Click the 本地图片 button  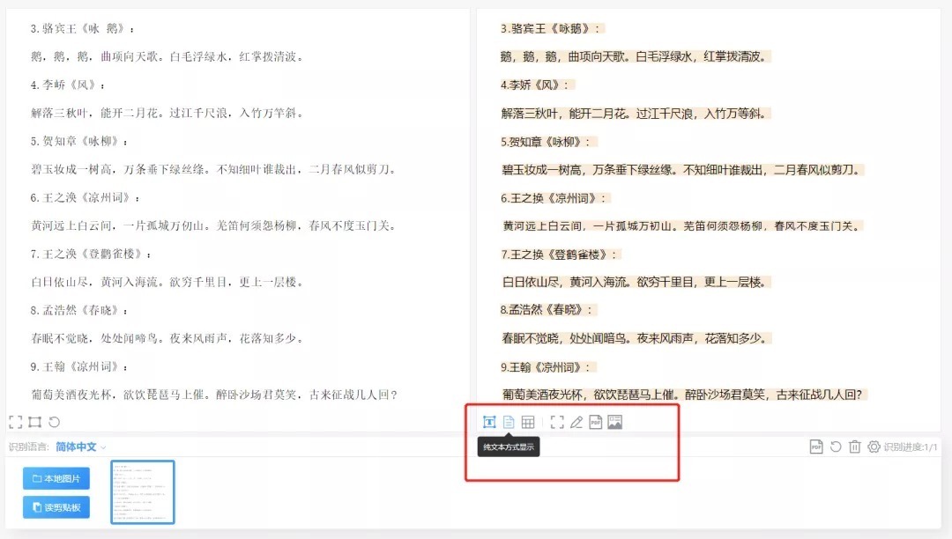click(56, 478)
